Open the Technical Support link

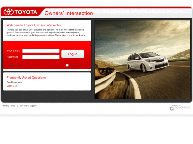[28, 106]
